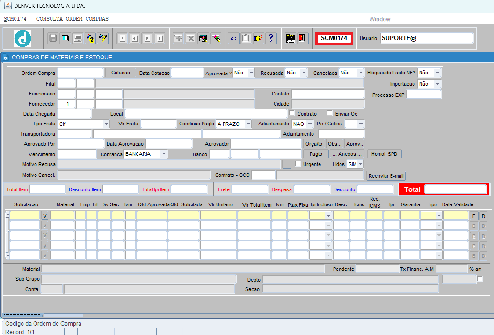
Task: Click the Delete Record X icon
Action: click(x=190, y=38)
